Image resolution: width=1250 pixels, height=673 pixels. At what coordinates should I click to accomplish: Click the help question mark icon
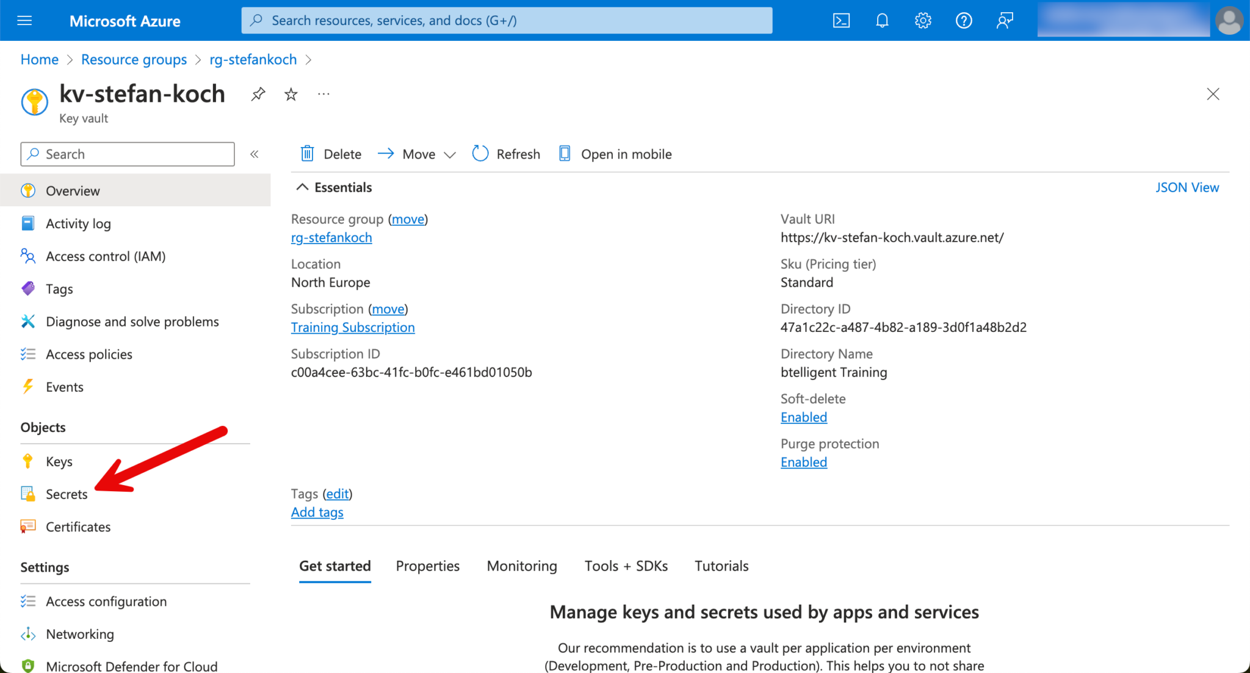click(964, 21)
